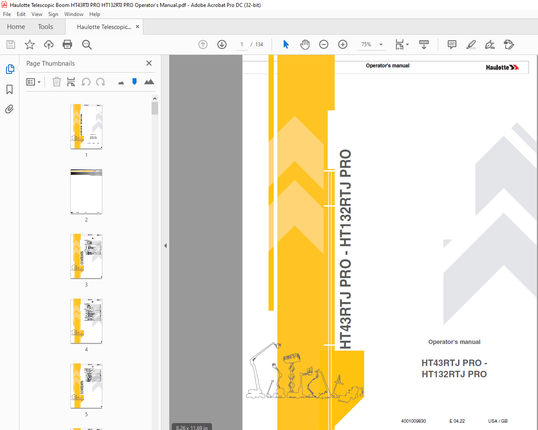Choose the Selection arrow tool
The image size is (538, 430).
(x=286, y=45)
